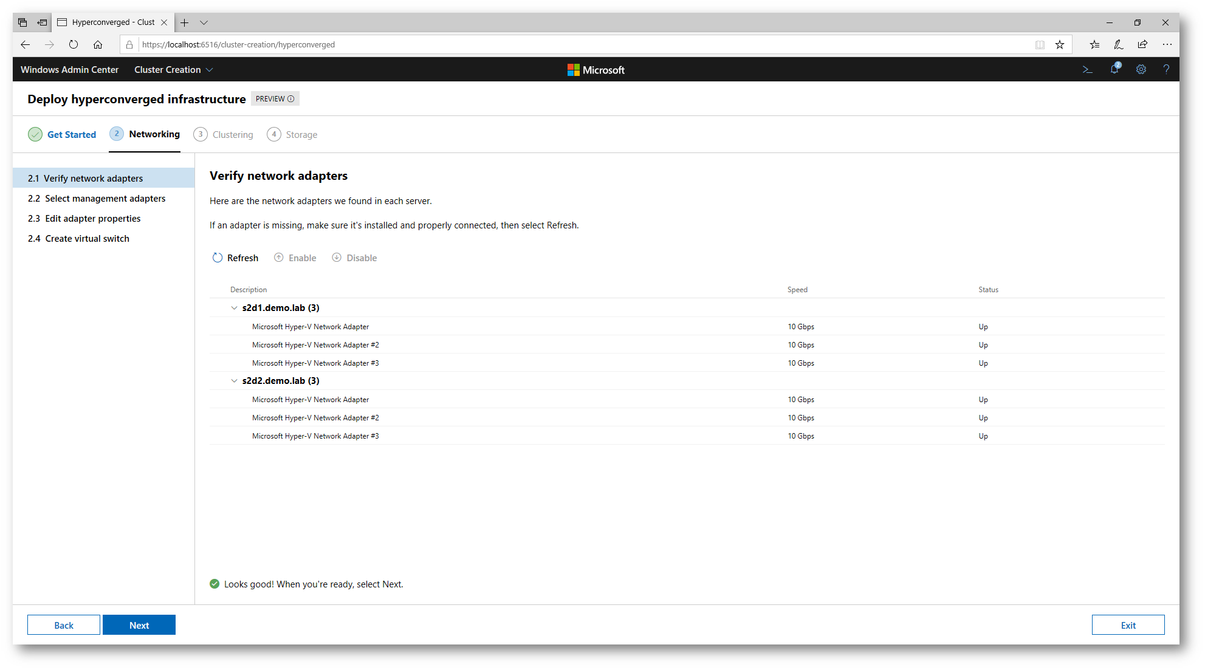The width and height of the screenshot is (1205, 670).
Task: Open a new browser tab
Action: coord(185,22)
